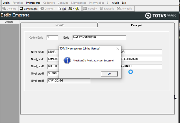Click the new blank document icon
Screen dimensions: 180x123
[59, 9]
